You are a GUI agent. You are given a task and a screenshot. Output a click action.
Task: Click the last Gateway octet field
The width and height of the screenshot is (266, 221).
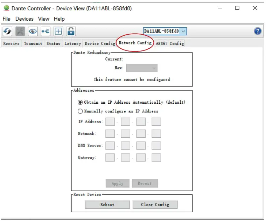tap(156, 158)
